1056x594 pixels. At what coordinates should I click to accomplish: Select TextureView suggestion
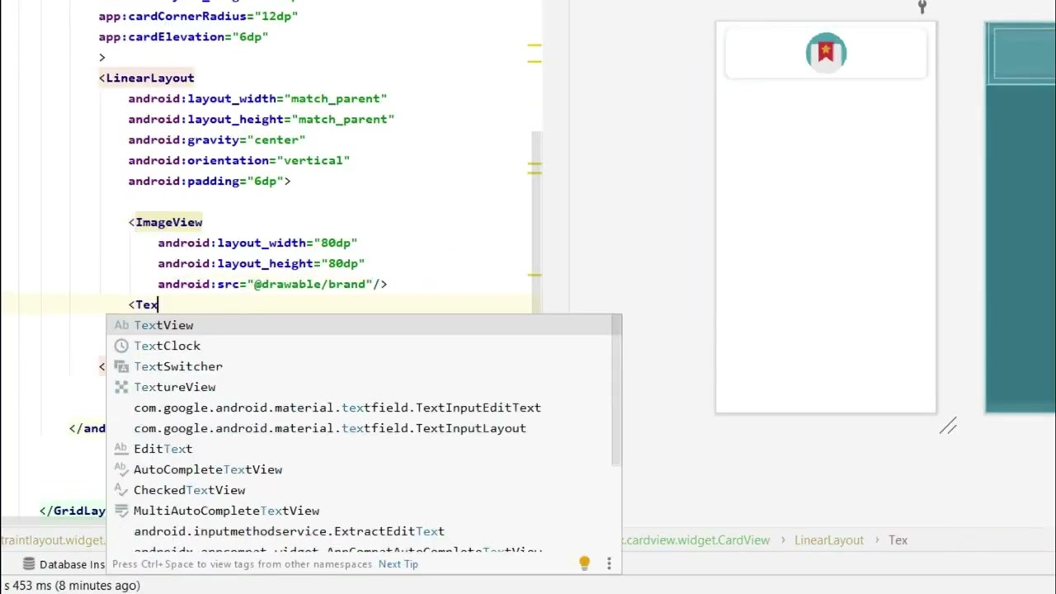pos(364,387)
